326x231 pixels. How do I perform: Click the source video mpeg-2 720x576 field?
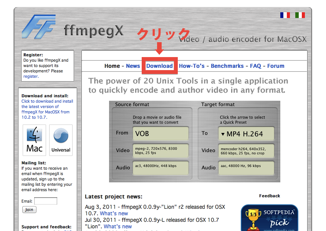click(161, 151)
